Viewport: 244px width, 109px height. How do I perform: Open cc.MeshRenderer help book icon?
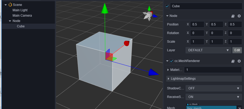[233, 61]
